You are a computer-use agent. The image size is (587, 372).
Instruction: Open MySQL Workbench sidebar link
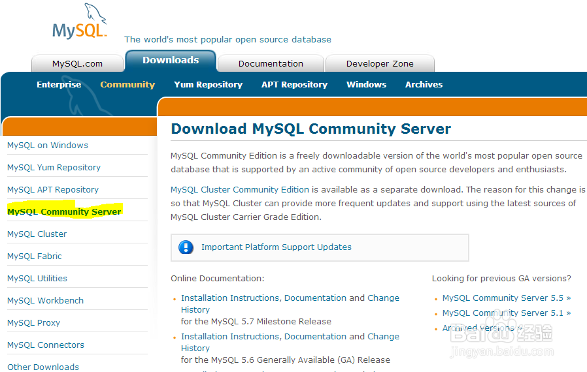click(45, 301)
